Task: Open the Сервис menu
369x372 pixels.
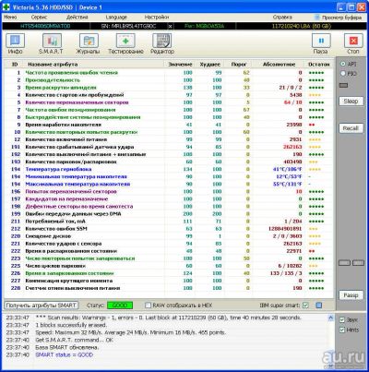Action: pyautogui.click(x=39, y=18)
